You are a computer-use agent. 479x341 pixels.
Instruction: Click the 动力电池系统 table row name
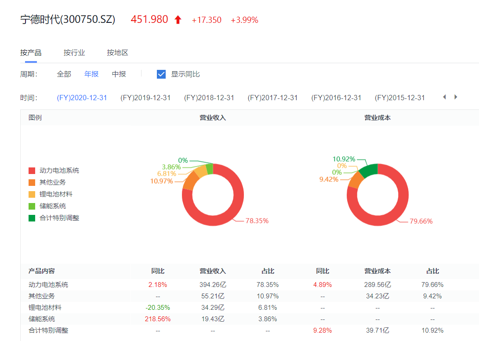[48, 285]
